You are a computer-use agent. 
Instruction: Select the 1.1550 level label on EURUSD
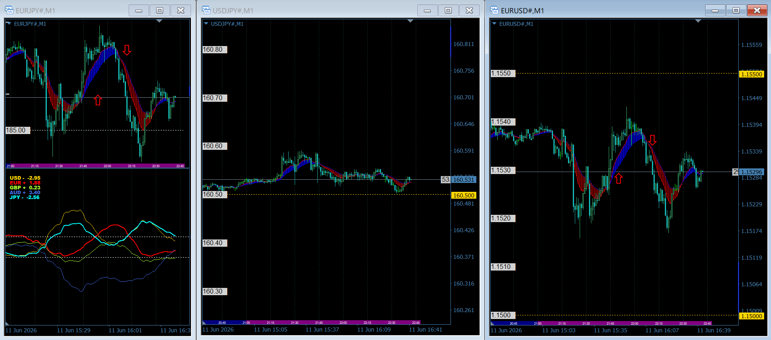(x=503, y=73)
